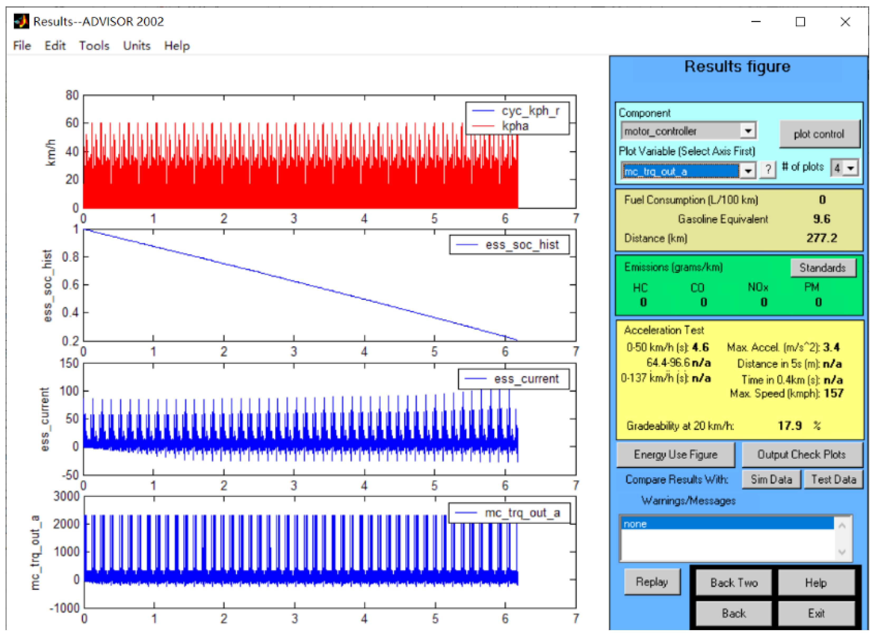Open the Energy Use Figure
This screenshot has width=875, height=642.
pos(676,454)
